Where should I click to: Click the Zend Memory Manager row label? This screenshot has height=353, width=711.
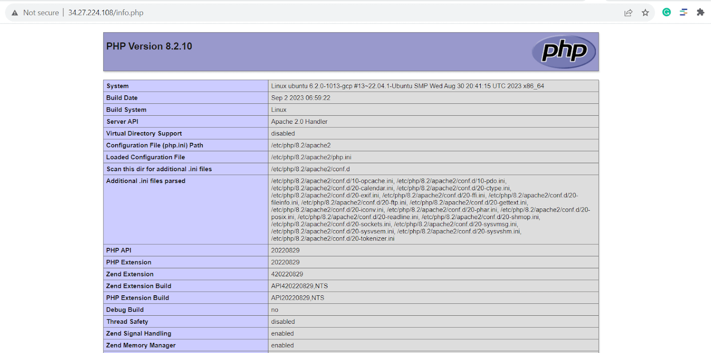point(141,345)
